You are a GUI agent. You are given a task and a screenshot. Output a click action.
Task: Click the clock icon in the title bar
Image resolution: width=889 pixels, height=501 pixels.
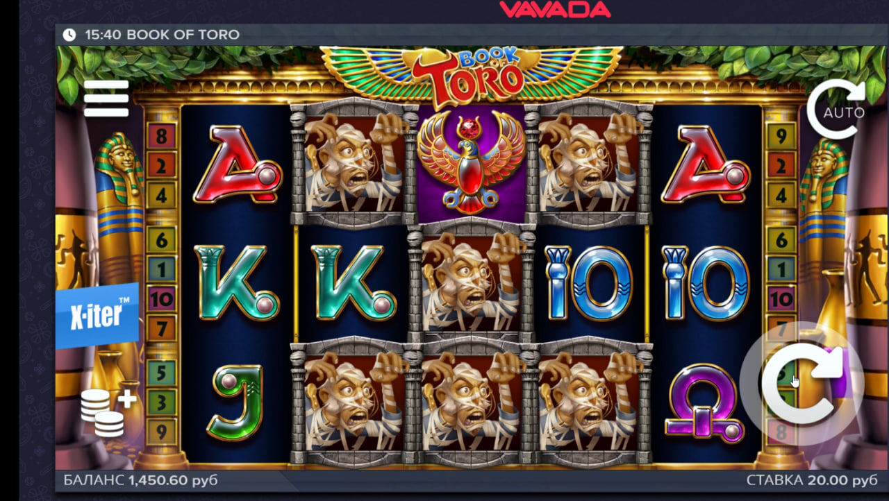[x=69, y=35]
